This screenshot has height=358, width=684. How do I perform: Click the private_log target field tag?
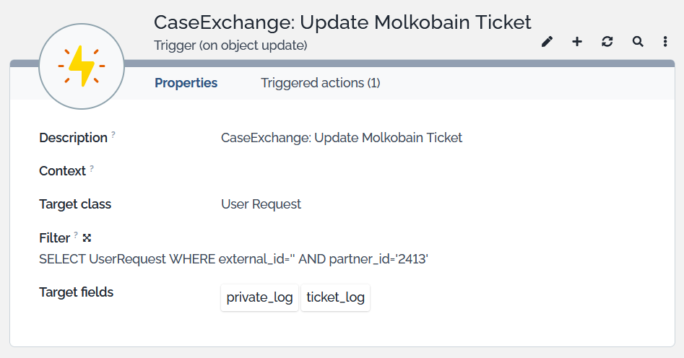pyautogui.click(x=259, y=297)
